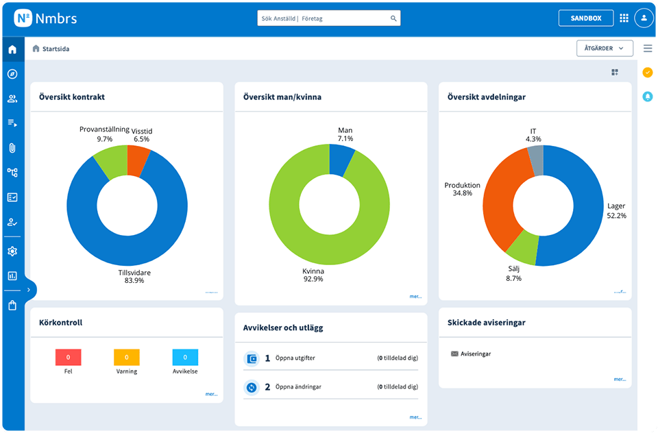
Task: Open the settings gear icon in sidebar
Action: tap(12, 251)
